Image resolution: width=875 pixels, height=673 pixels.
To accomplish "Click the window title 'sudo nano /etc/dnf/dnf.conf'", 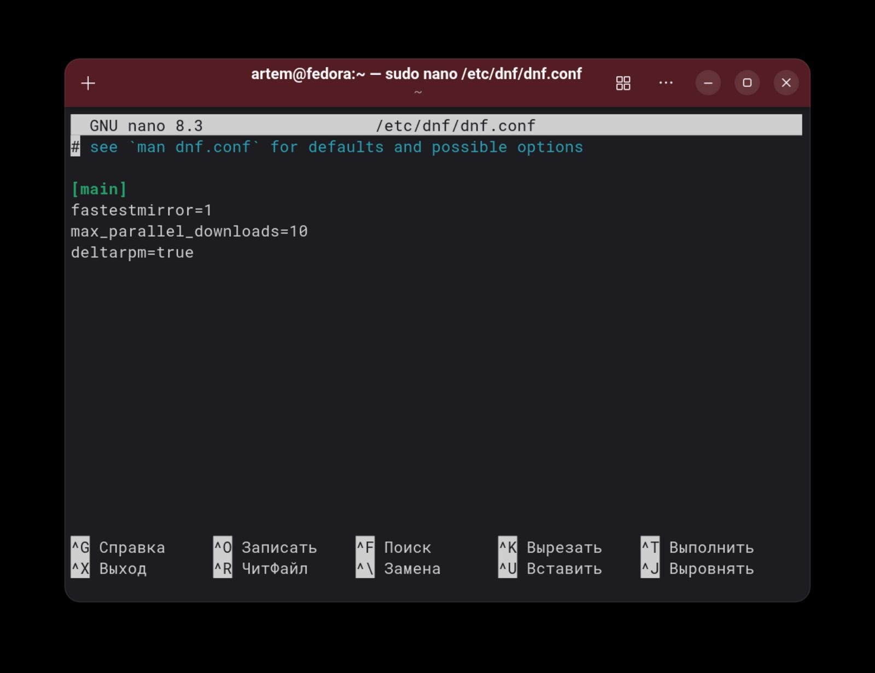I will tap(416, 74).
